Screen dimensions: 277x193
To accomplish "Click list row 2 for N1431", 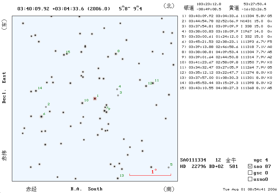I will coord(226,21).
